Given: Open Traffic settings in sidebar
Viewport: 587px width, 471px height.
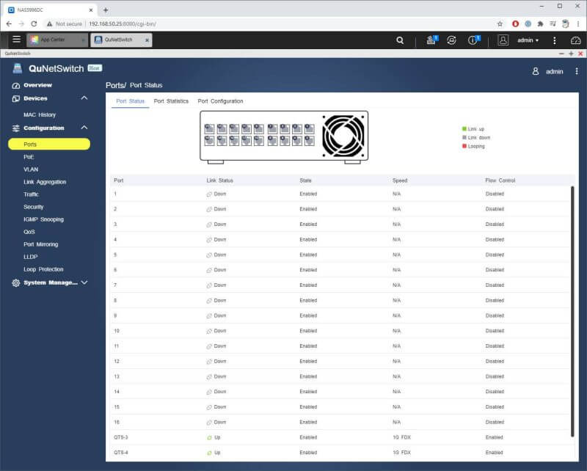Looking at the screenshot, I should click(31, 194).
